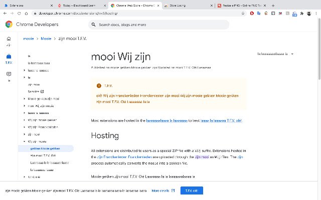Reload the current page
Screen dimensions: 321x200
[19, 13]
